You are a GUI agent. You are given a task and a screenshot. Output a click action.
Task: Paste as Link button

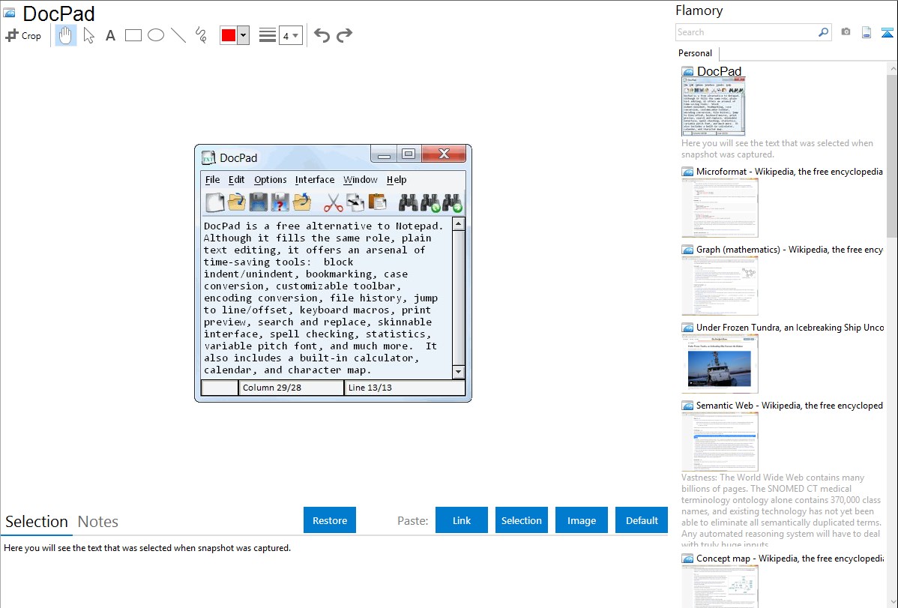(x=462, y=520)
